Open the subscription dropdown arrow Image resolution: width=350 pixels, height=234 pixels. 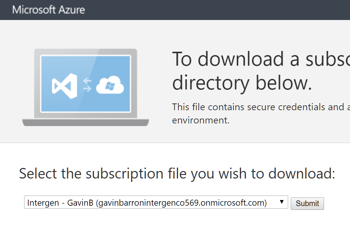coord(282,202)
